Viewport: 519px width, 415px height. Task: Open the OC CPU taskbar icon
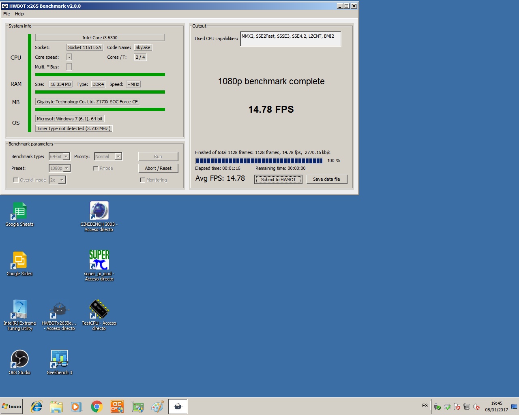(117, 406)
